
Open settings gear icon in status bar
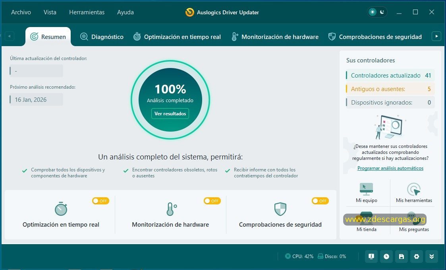click(x=417, y=256)
